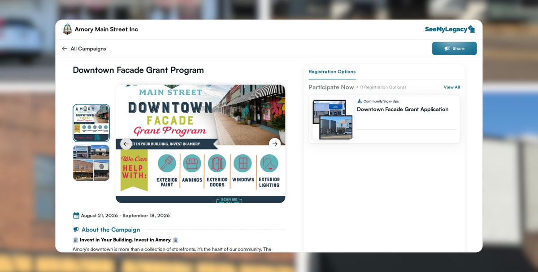538x272 pixels.
Task: Click the August 21, 2026 - September 18, 2026 dates
Action: click(x=126, y=215)
